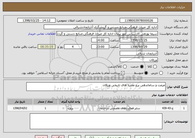Click the remaining time countdown 08:35:19
195x138 pixels.
(47, 47)
